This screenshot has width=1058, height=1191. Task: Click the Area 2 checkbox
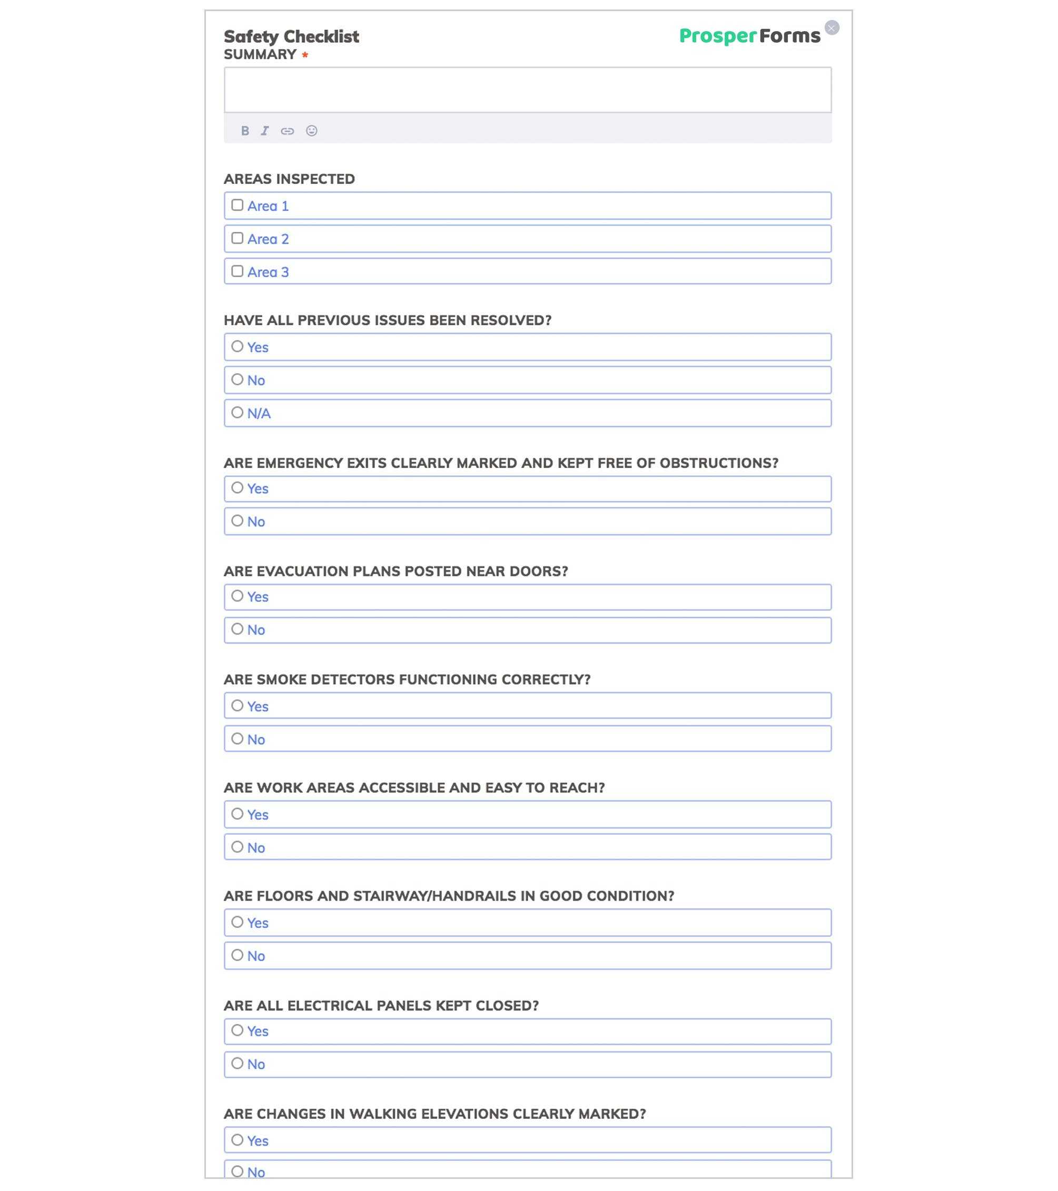(x=237, y=238)
